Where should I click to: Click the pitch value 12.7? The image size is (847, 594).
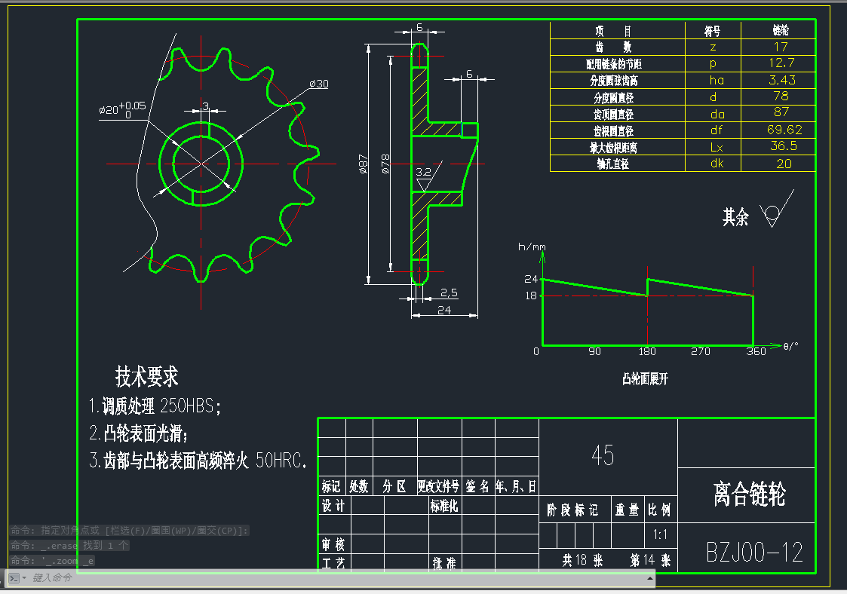point(781,63)
